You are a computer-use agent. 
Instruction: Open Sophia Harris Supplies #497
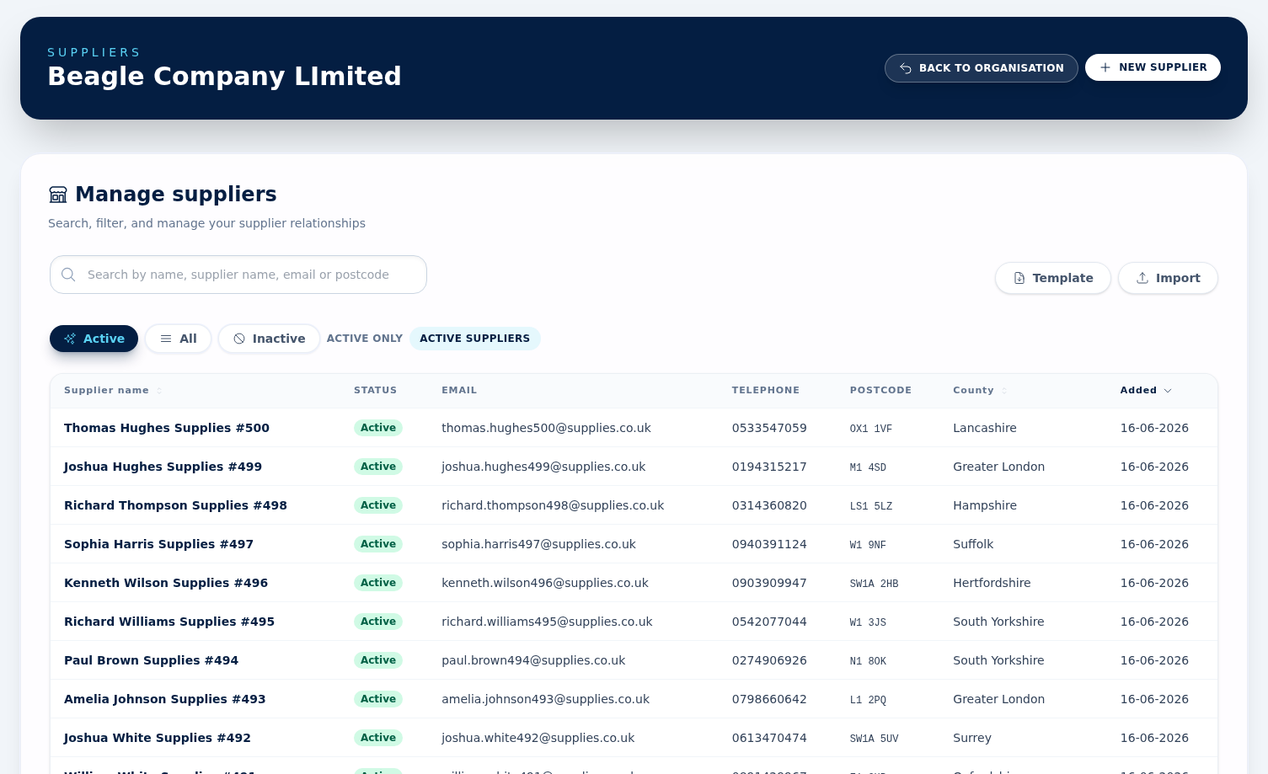point(158,544)
